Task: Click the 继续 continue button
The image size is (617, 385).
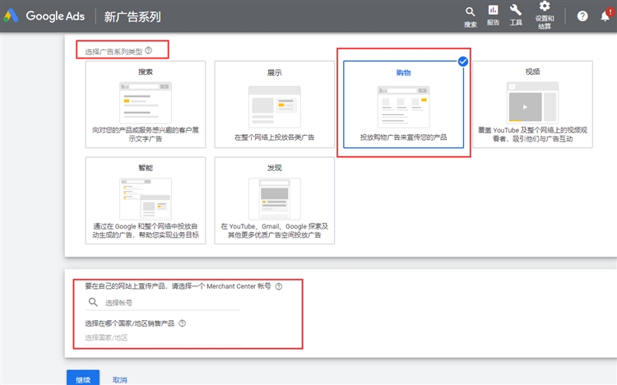Action: 83,378
